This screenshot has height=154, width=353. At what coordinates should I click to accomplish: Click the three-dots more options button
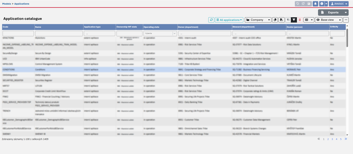pos(346,20)
